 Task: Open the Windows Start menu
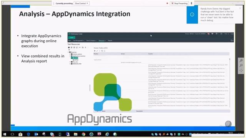click(x=5, y=134)
